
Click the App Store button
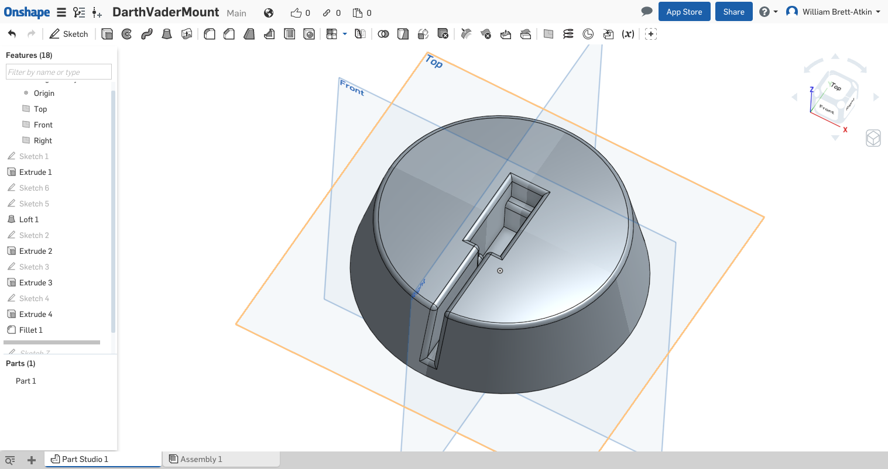[684, 12]
